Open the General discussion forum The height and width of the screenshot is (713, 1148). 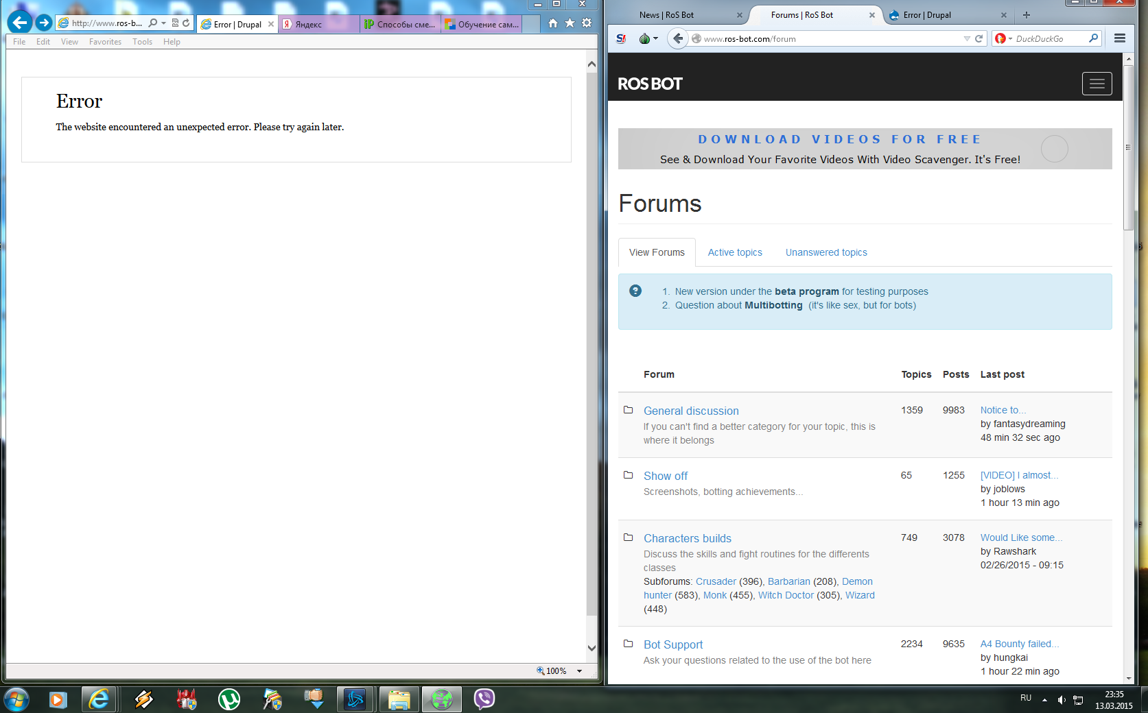point(691,411)
